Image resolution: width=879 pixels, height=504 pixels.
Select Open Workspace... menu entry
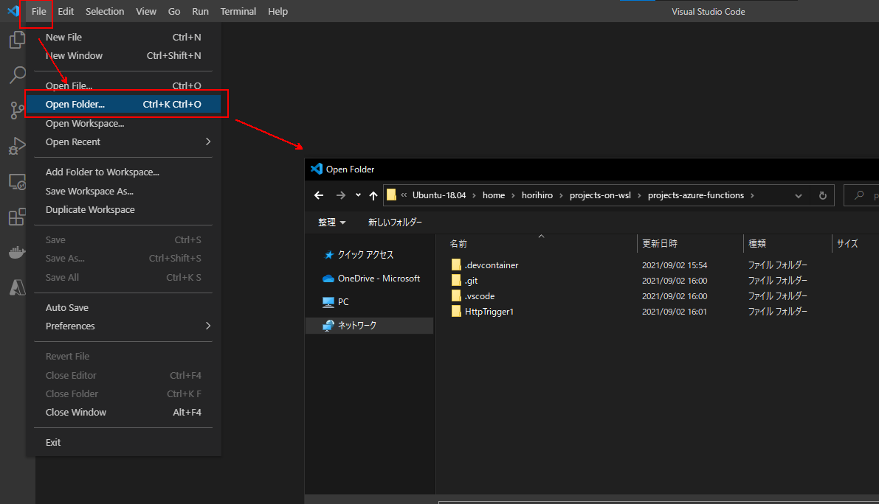[x=123, y=123]
